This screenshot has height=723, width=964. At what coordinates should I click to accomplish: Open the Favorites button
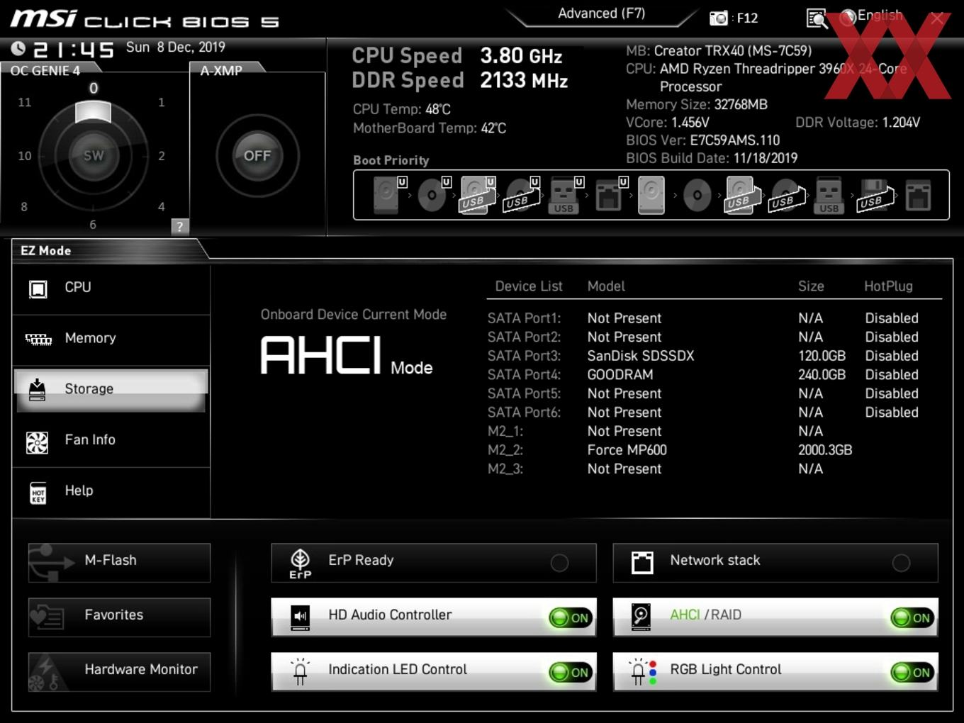pos(119,617)
